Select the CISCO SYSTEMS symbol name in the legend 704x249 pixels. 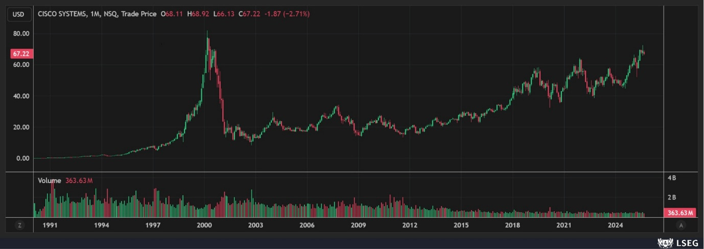point(63,14)
